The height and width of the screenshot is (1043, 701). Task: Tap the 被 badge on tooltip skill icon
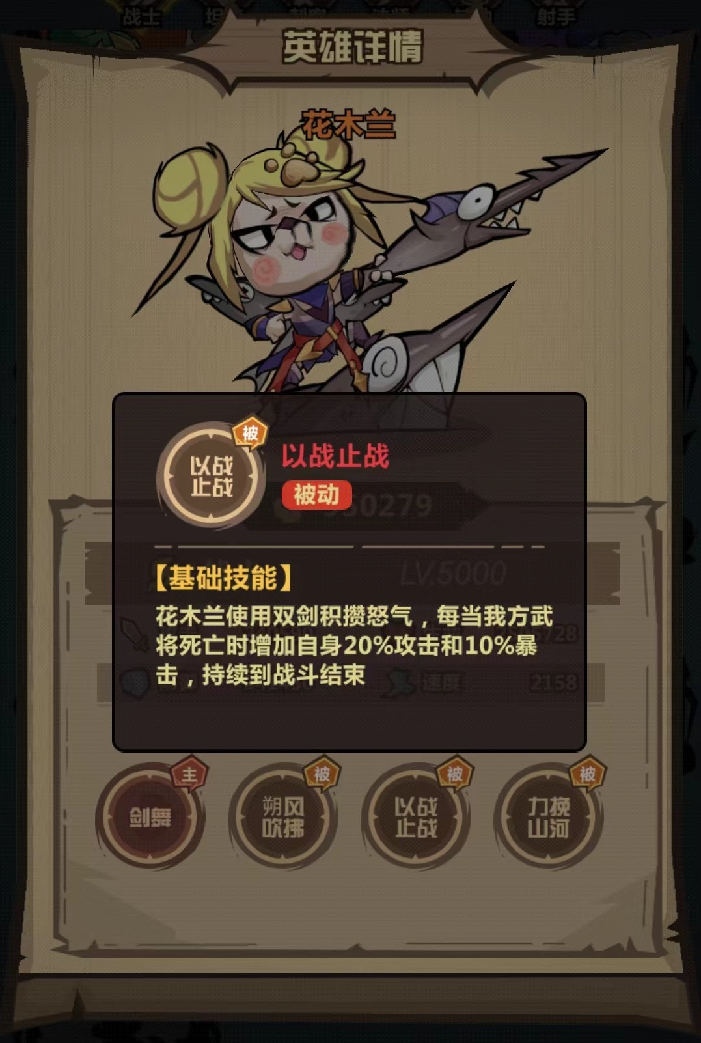pos(251,433)
